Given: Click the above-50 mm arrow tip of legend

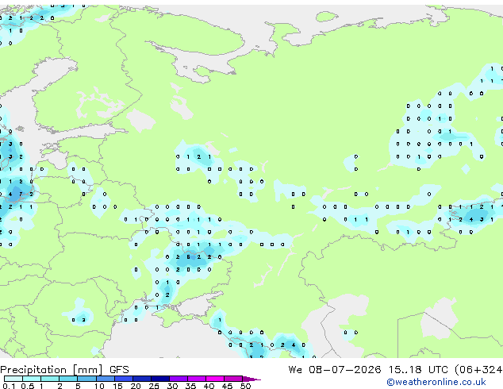Looking at the screenshot, I should coord(251,379).
